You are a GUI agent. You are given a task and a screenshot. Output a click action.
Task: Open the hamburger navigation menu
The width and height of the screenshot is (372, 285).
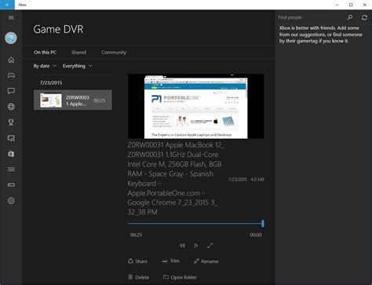point(11,17)
